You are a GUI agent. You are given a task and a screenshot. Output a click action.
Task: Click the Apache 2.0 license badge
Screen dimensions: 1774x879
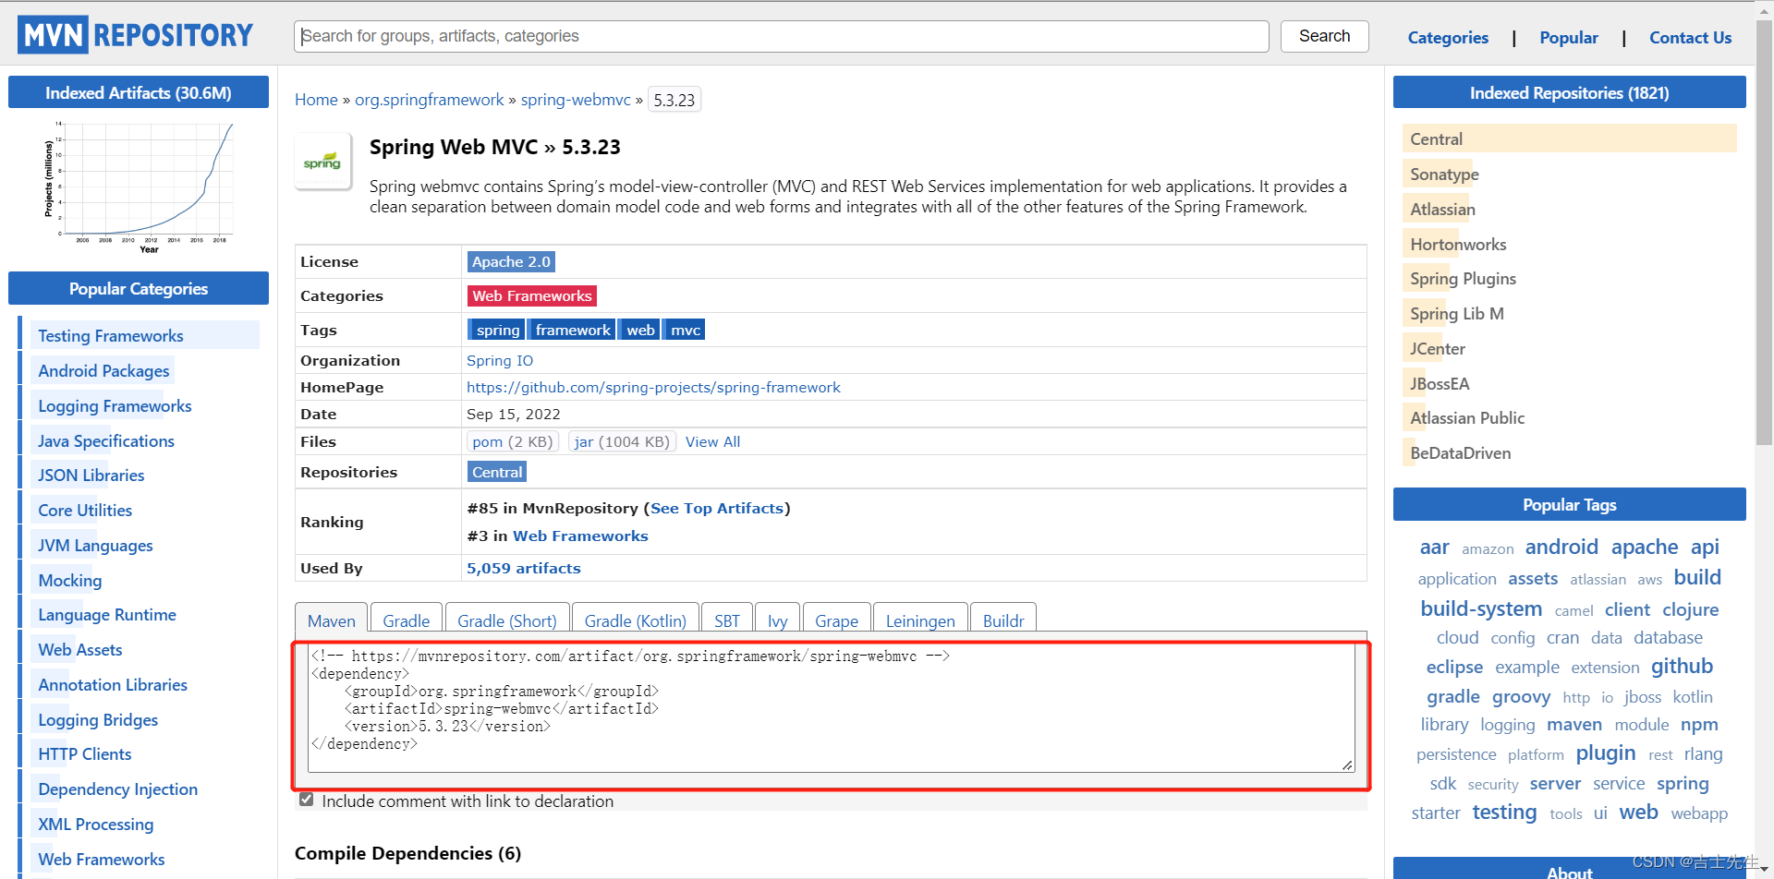[x=511, y=262]
